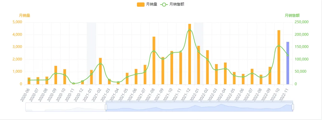322x120 pixels.
Task: Toggle the 月销售额 legend series
Action: (172, 4)
